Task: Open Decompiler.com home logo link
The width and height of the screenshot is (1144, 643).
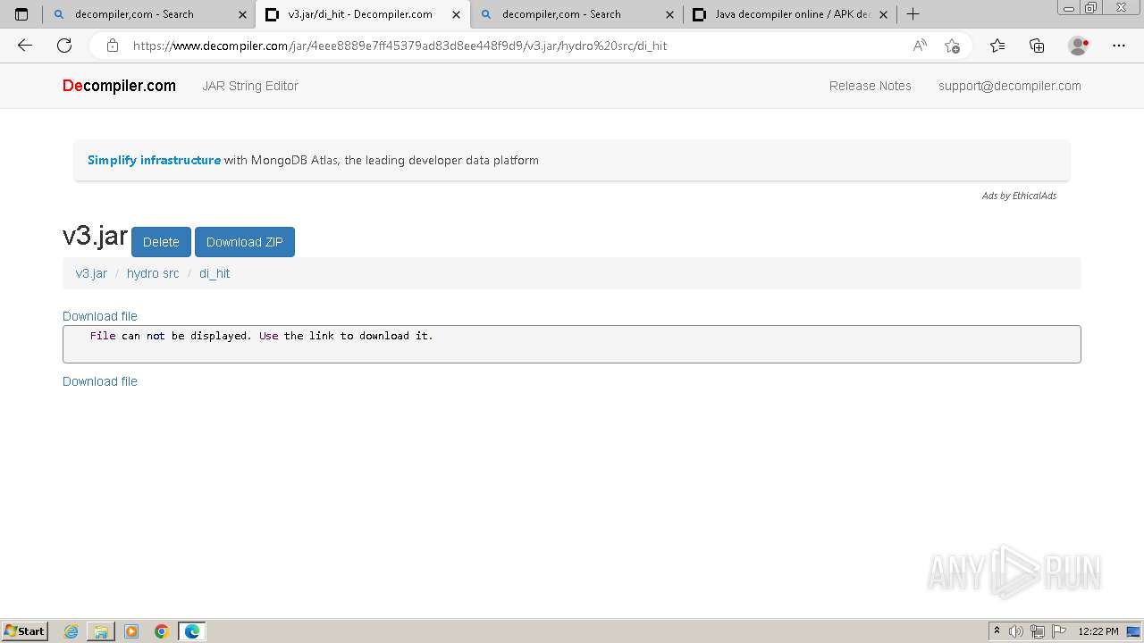Action: point(119,86)
